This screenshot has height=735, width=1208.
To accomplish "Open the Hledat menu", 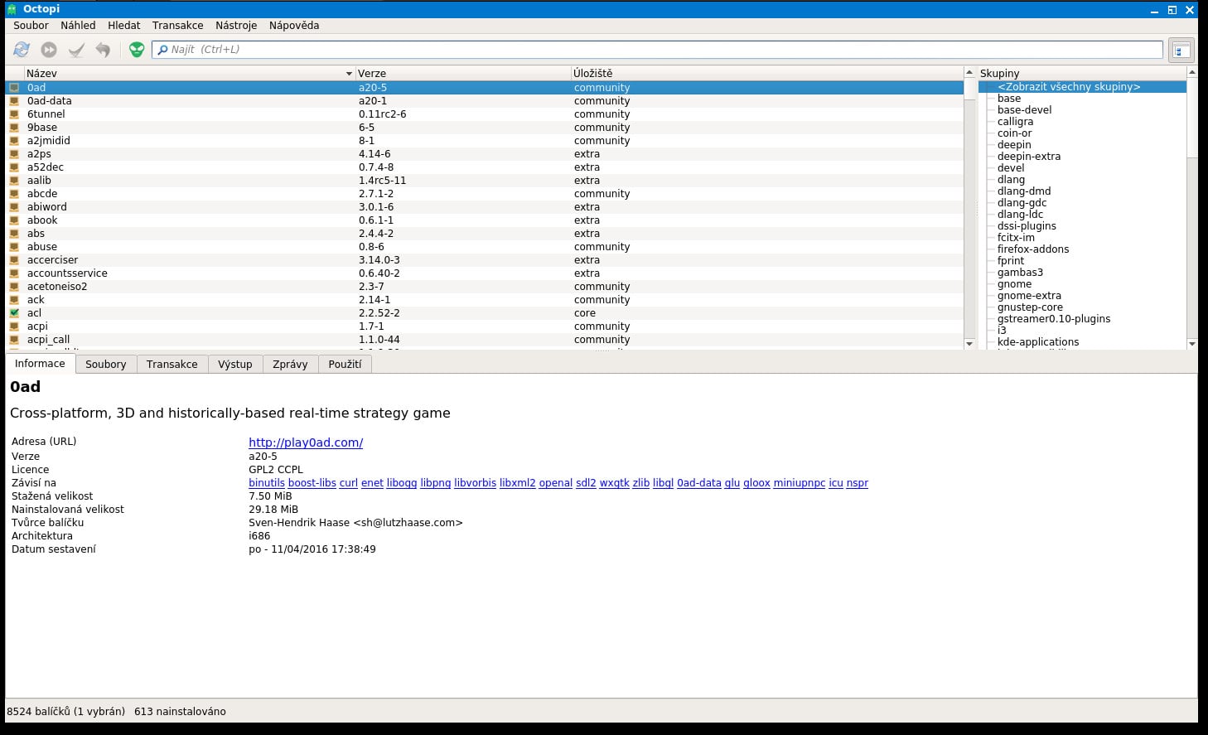I will [x=124, y=26].
